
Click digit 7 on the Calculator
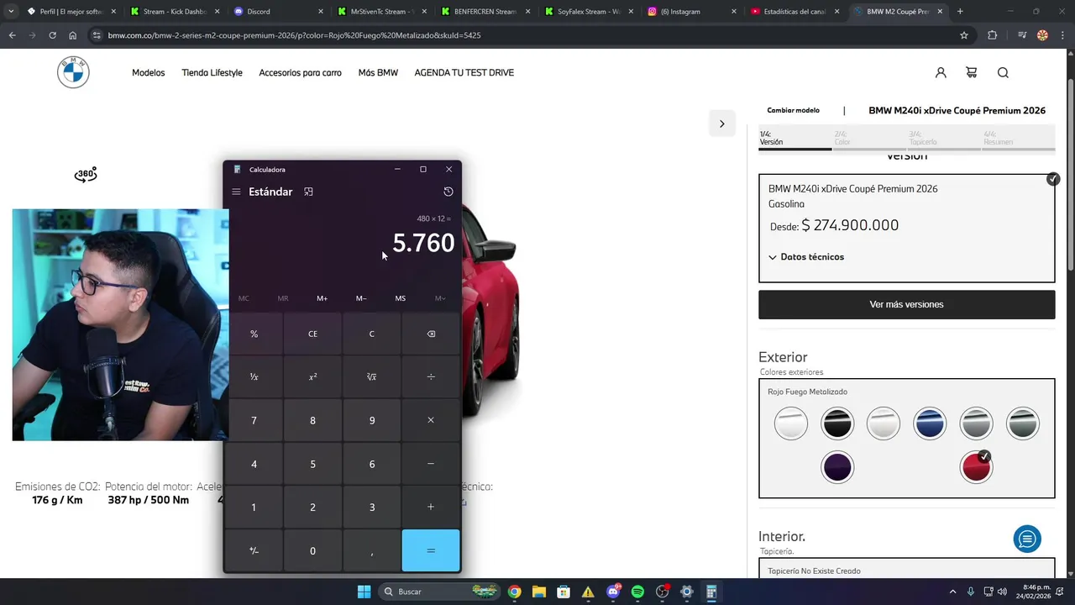point(254,420)
